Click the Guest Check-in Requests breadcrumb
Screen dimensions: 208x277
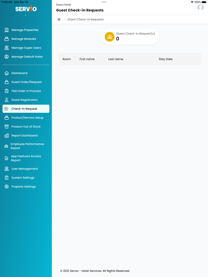pos(86,20)
